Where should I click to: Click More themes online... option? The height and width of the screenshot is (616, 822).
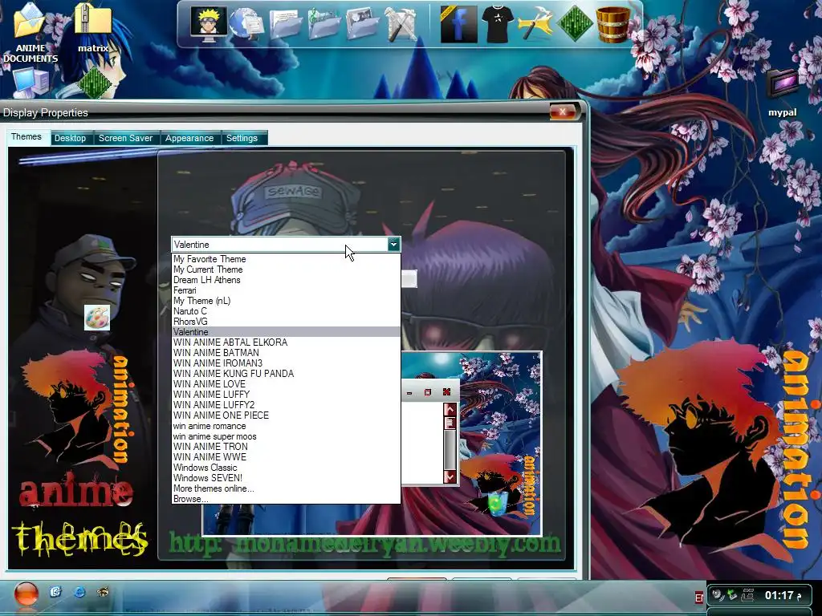287,488
